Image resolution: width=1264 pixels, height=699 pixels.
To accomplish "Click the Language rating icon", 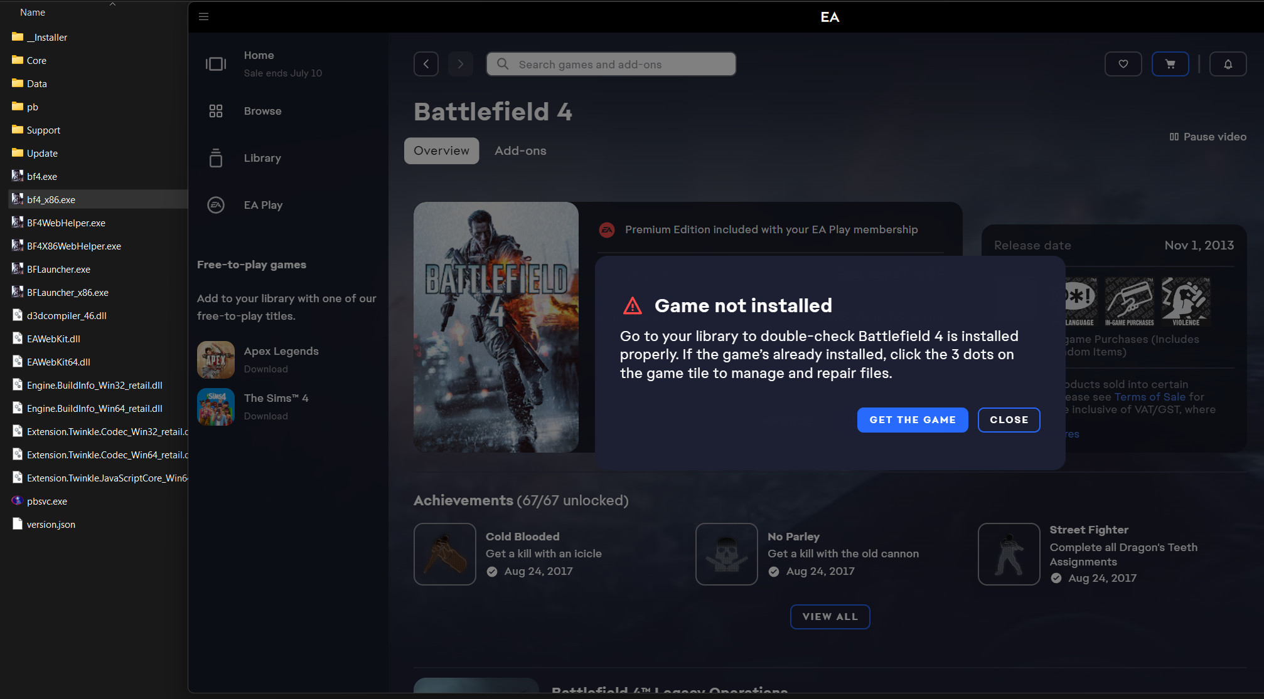I will pyautogui.click(x=1081, y=302).
